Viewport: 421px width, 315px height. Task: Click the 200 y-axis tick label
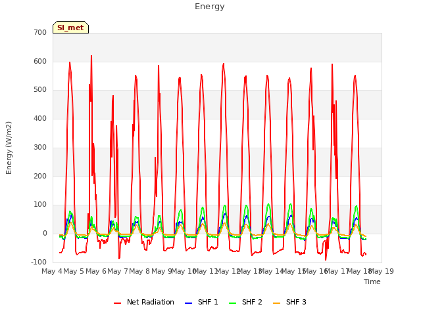coord(40,177)
